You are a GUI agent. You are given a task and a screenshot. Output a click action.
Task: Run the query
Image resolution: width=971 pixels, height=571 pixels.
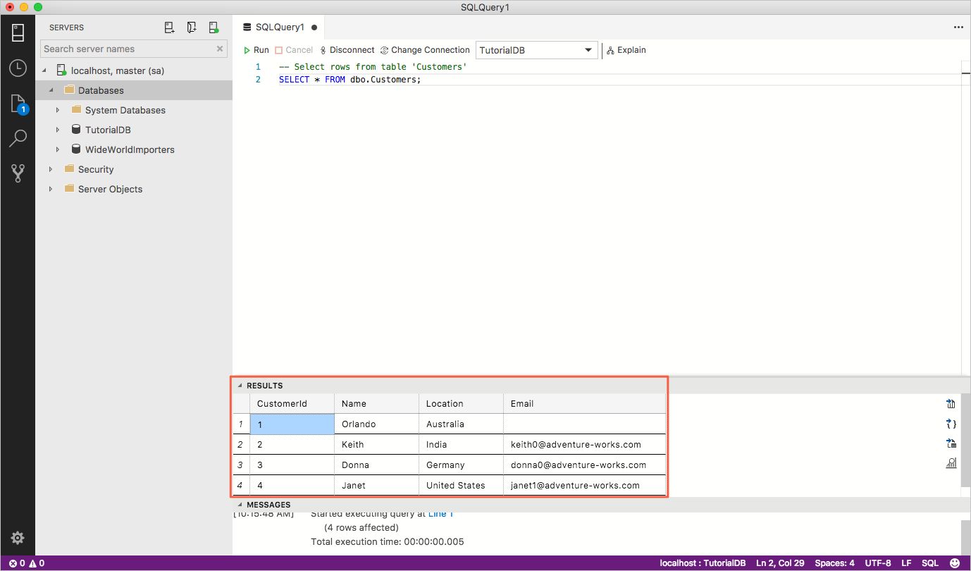[x=256, y=50]
